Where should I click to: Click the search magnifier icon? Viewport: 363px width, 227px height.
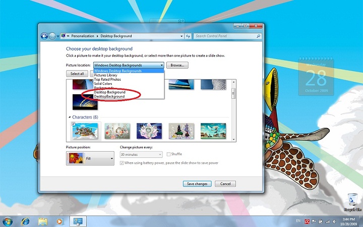pyautogui.click(x=258, y=36)
